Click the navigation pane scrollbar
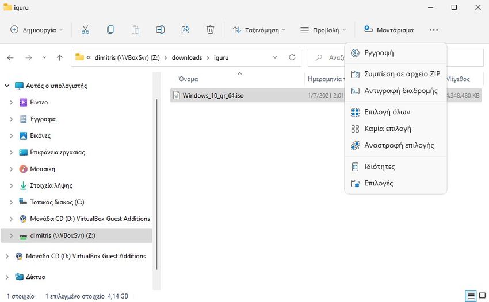 coord(156,184)
